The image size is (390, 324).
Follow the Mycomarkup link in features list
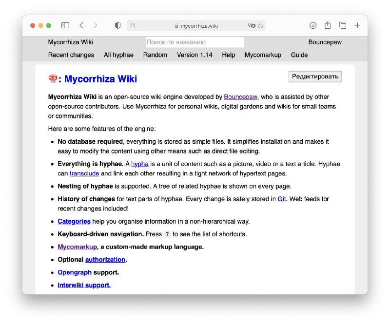click(x=78, y=247)
